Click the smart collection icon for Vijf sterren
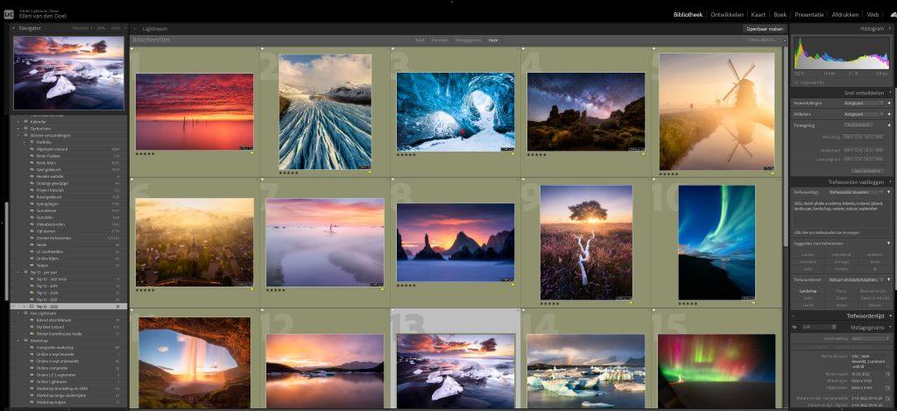 tap(32, 230)
